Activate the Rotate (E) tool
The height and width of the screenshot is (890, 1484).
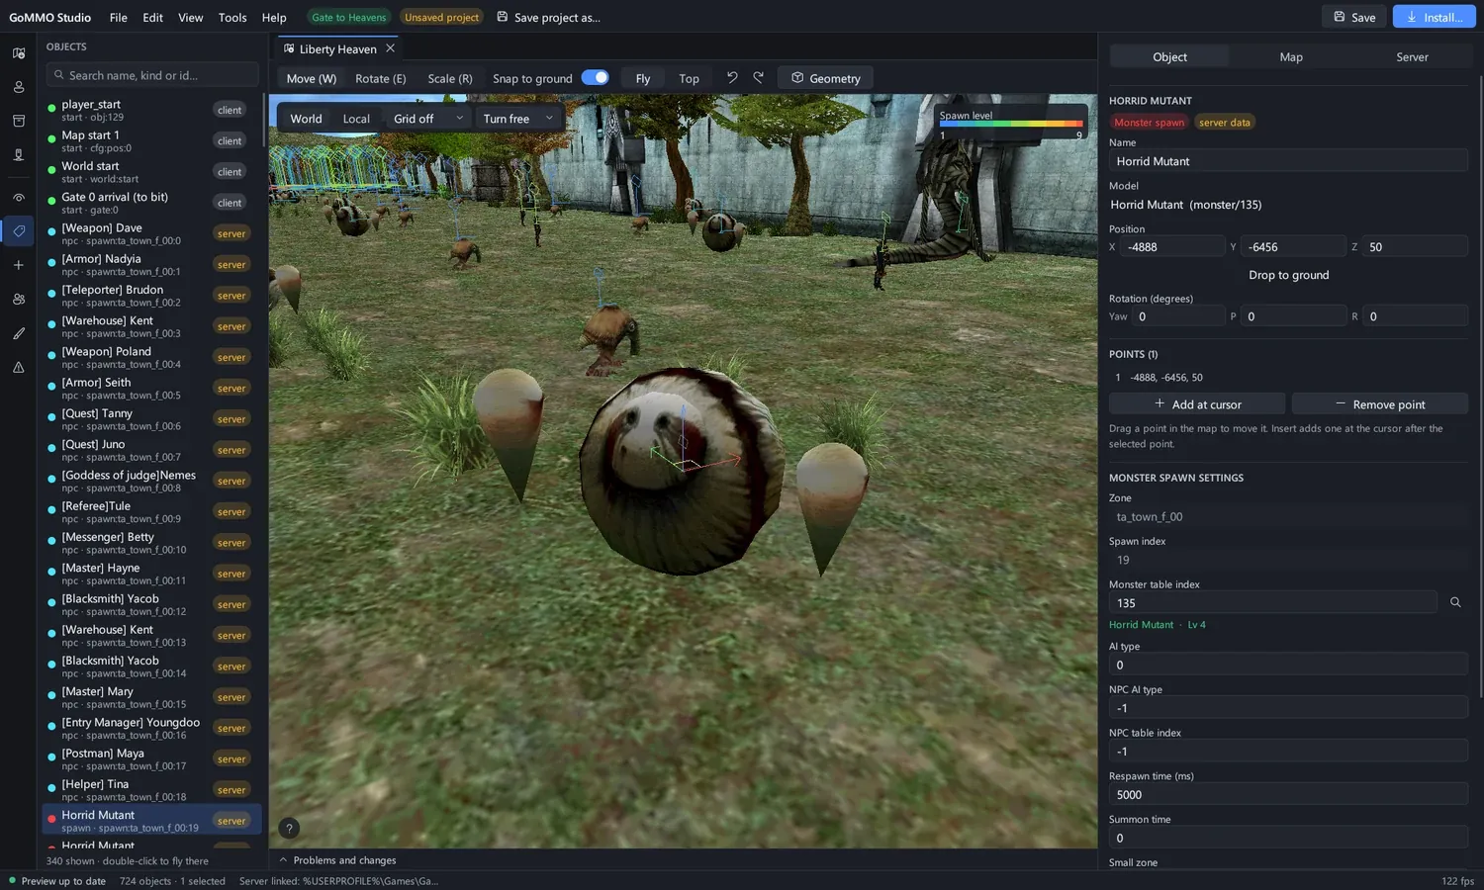[381, 78]
